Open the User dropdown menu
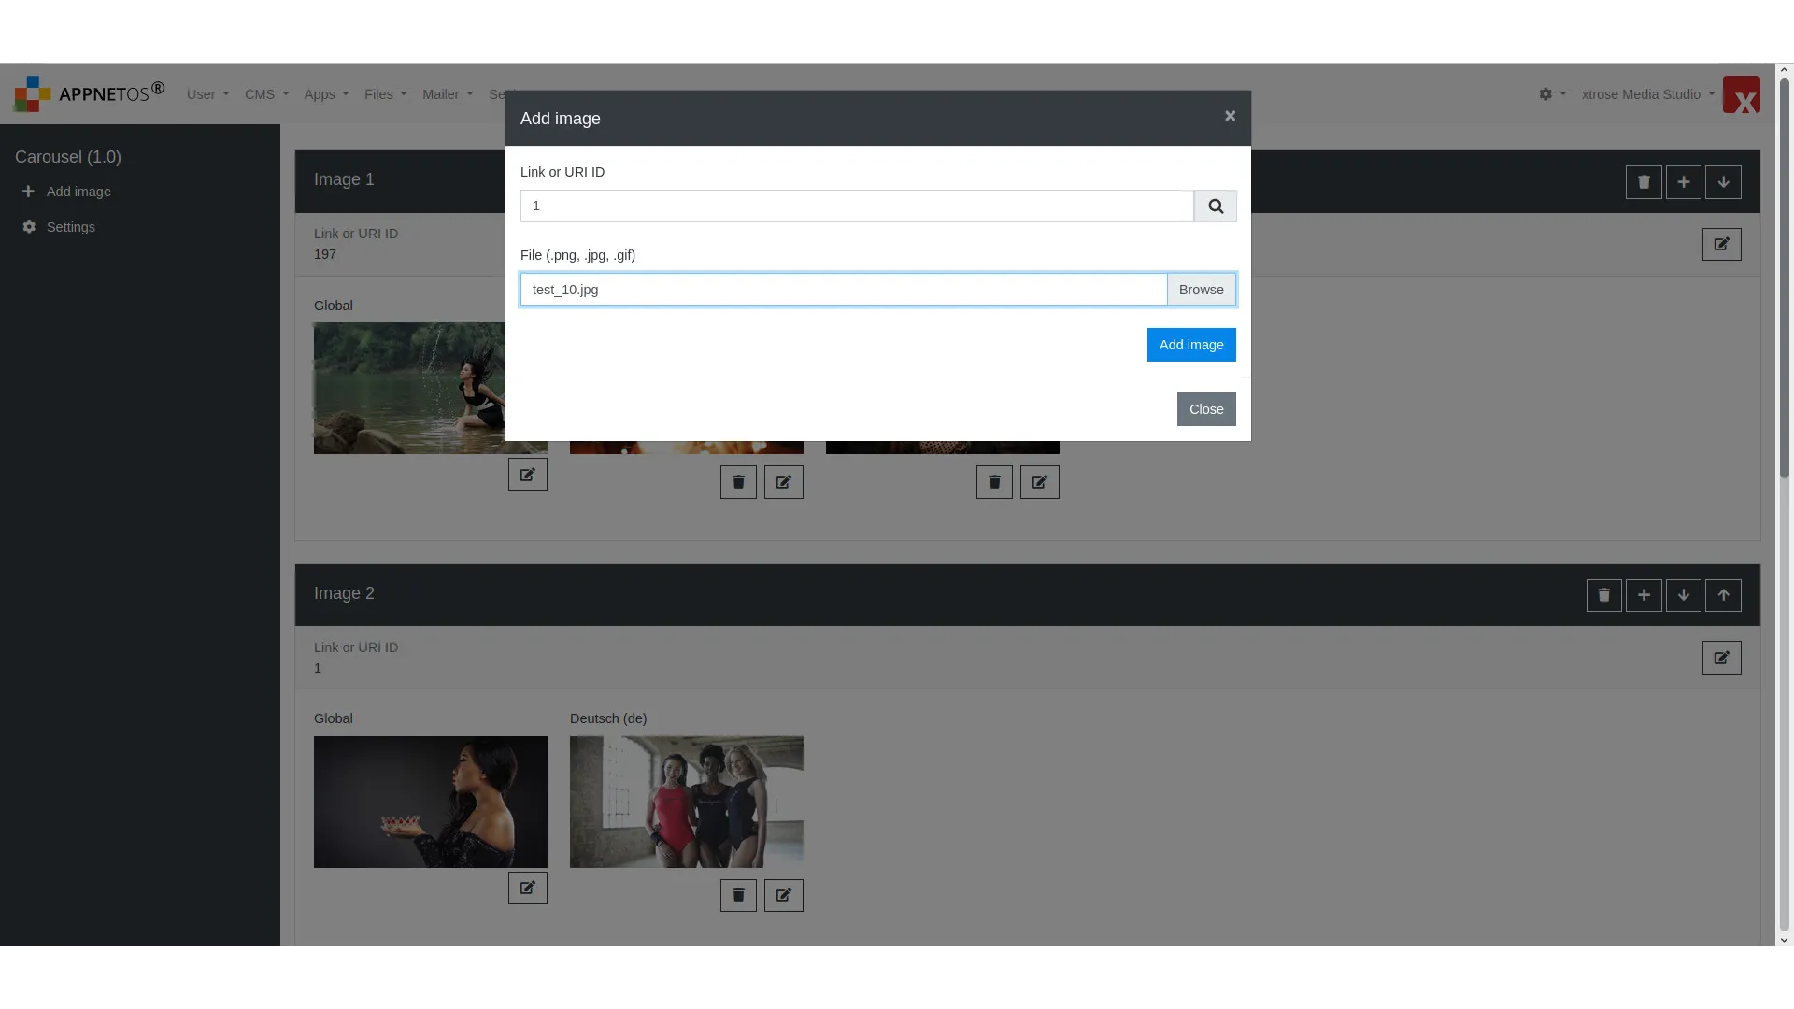 207,93
